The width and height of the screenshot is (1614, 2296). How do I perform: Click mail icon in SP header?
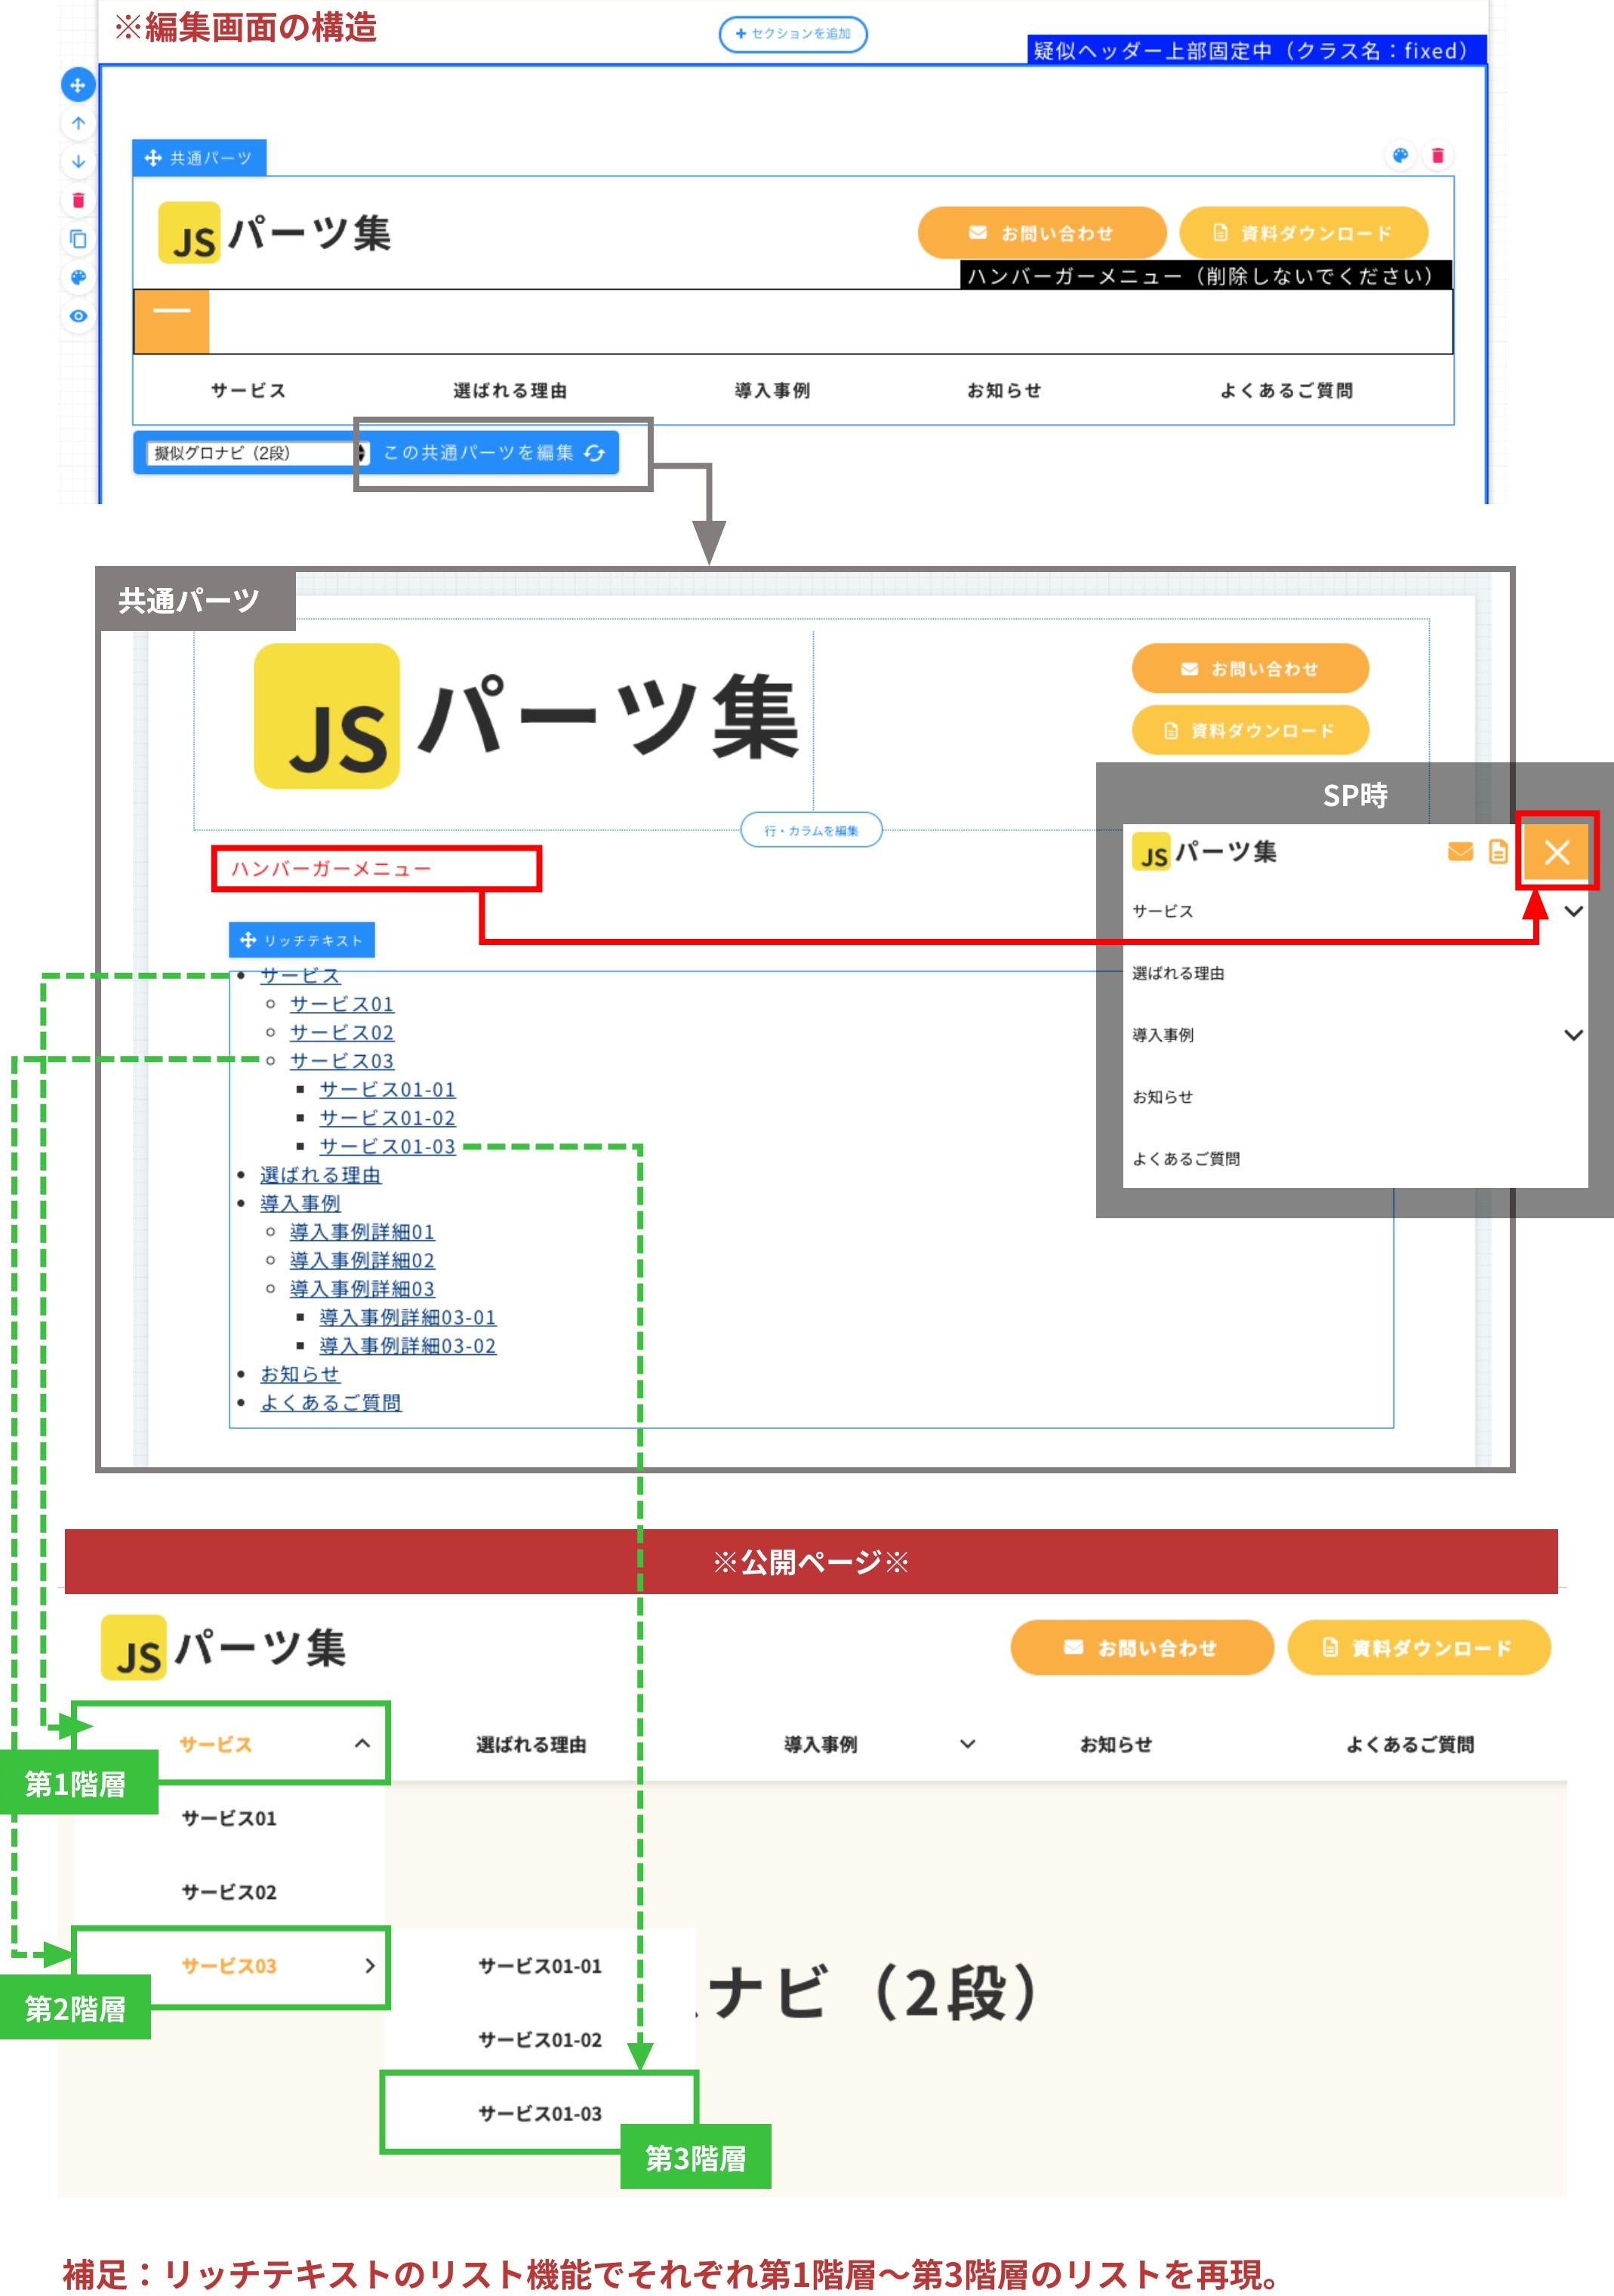tap(1460, 851)
